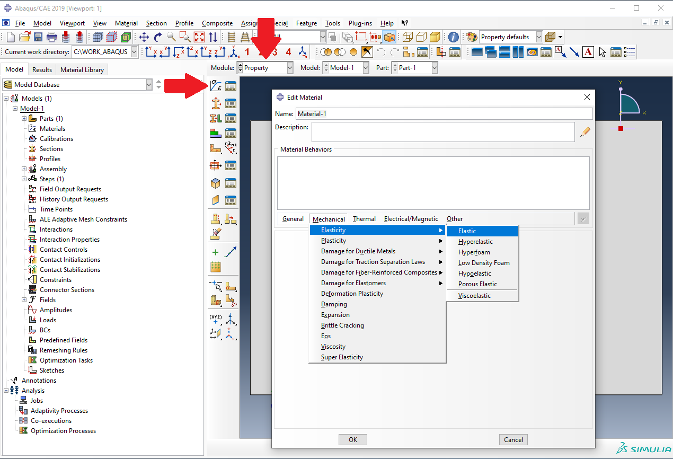Click the pencil edit description icon
Screen dimensions: 673x459
[585, 132]
